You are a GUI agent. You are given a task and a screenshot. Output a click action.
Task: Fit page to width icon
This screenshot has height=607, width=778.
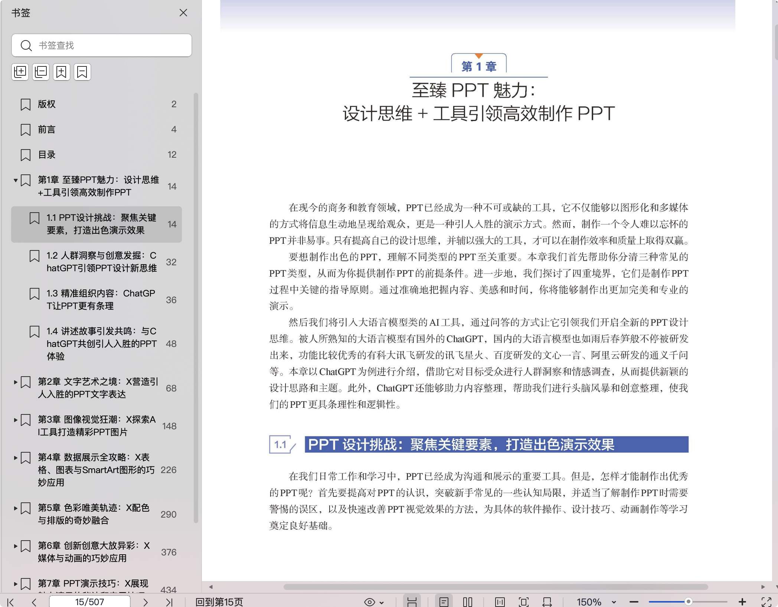547,602
